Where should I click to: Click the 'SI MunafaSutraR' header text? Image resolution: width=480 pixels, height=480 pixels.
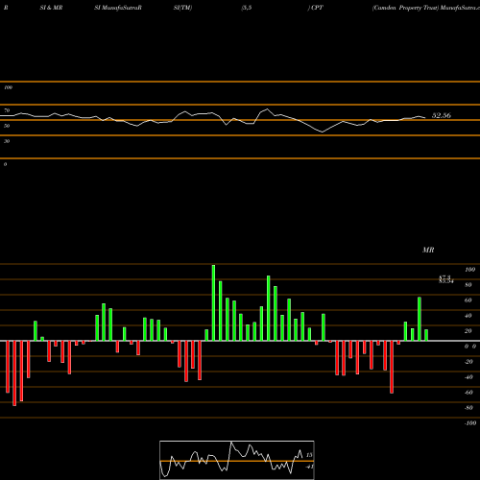(118, 8)
